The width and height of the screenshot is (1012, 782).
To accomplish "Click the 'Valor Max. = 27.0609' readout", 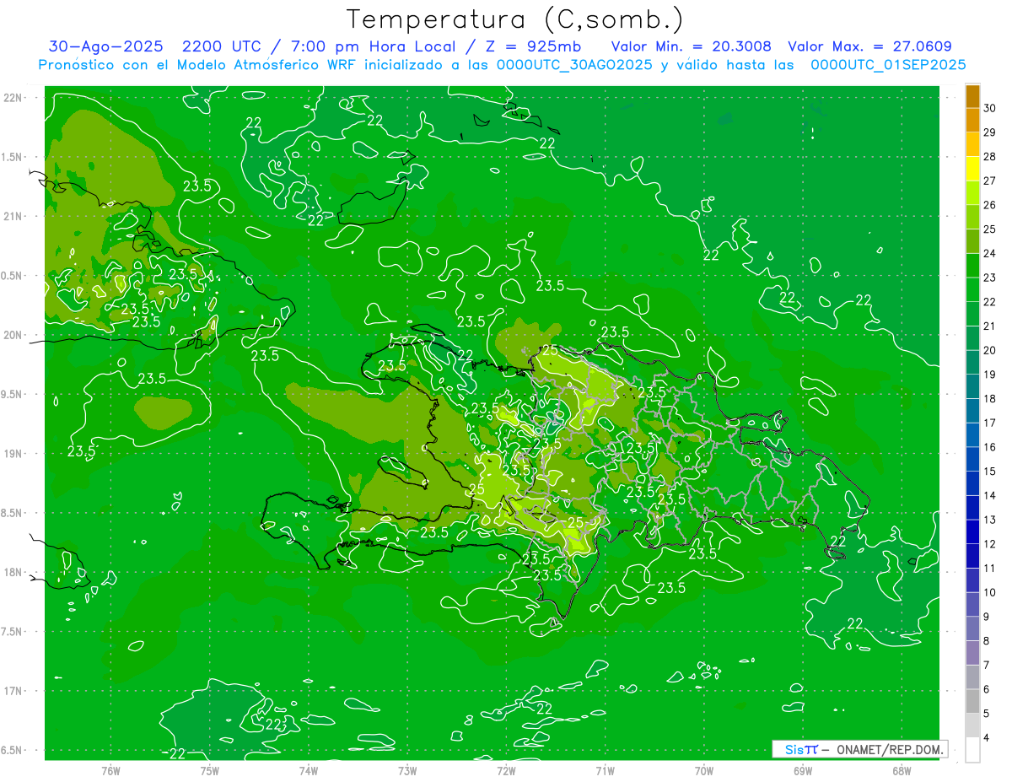I will 869,46.
